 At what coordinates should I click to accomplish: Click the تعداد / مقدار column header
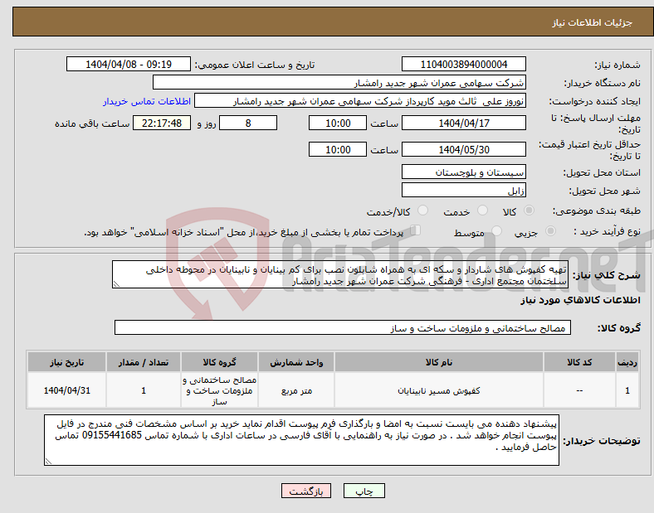(144, 362)
